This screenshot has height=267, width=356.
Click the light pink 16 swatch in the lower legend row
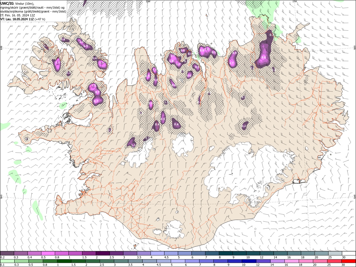291,261
